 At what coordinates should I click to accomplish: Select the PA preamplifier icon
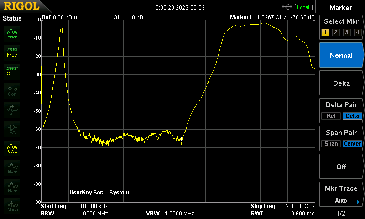(x=12, y=129)
